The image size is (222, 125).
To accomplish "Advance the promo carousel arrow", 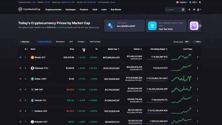I will (x=200, y=26).
